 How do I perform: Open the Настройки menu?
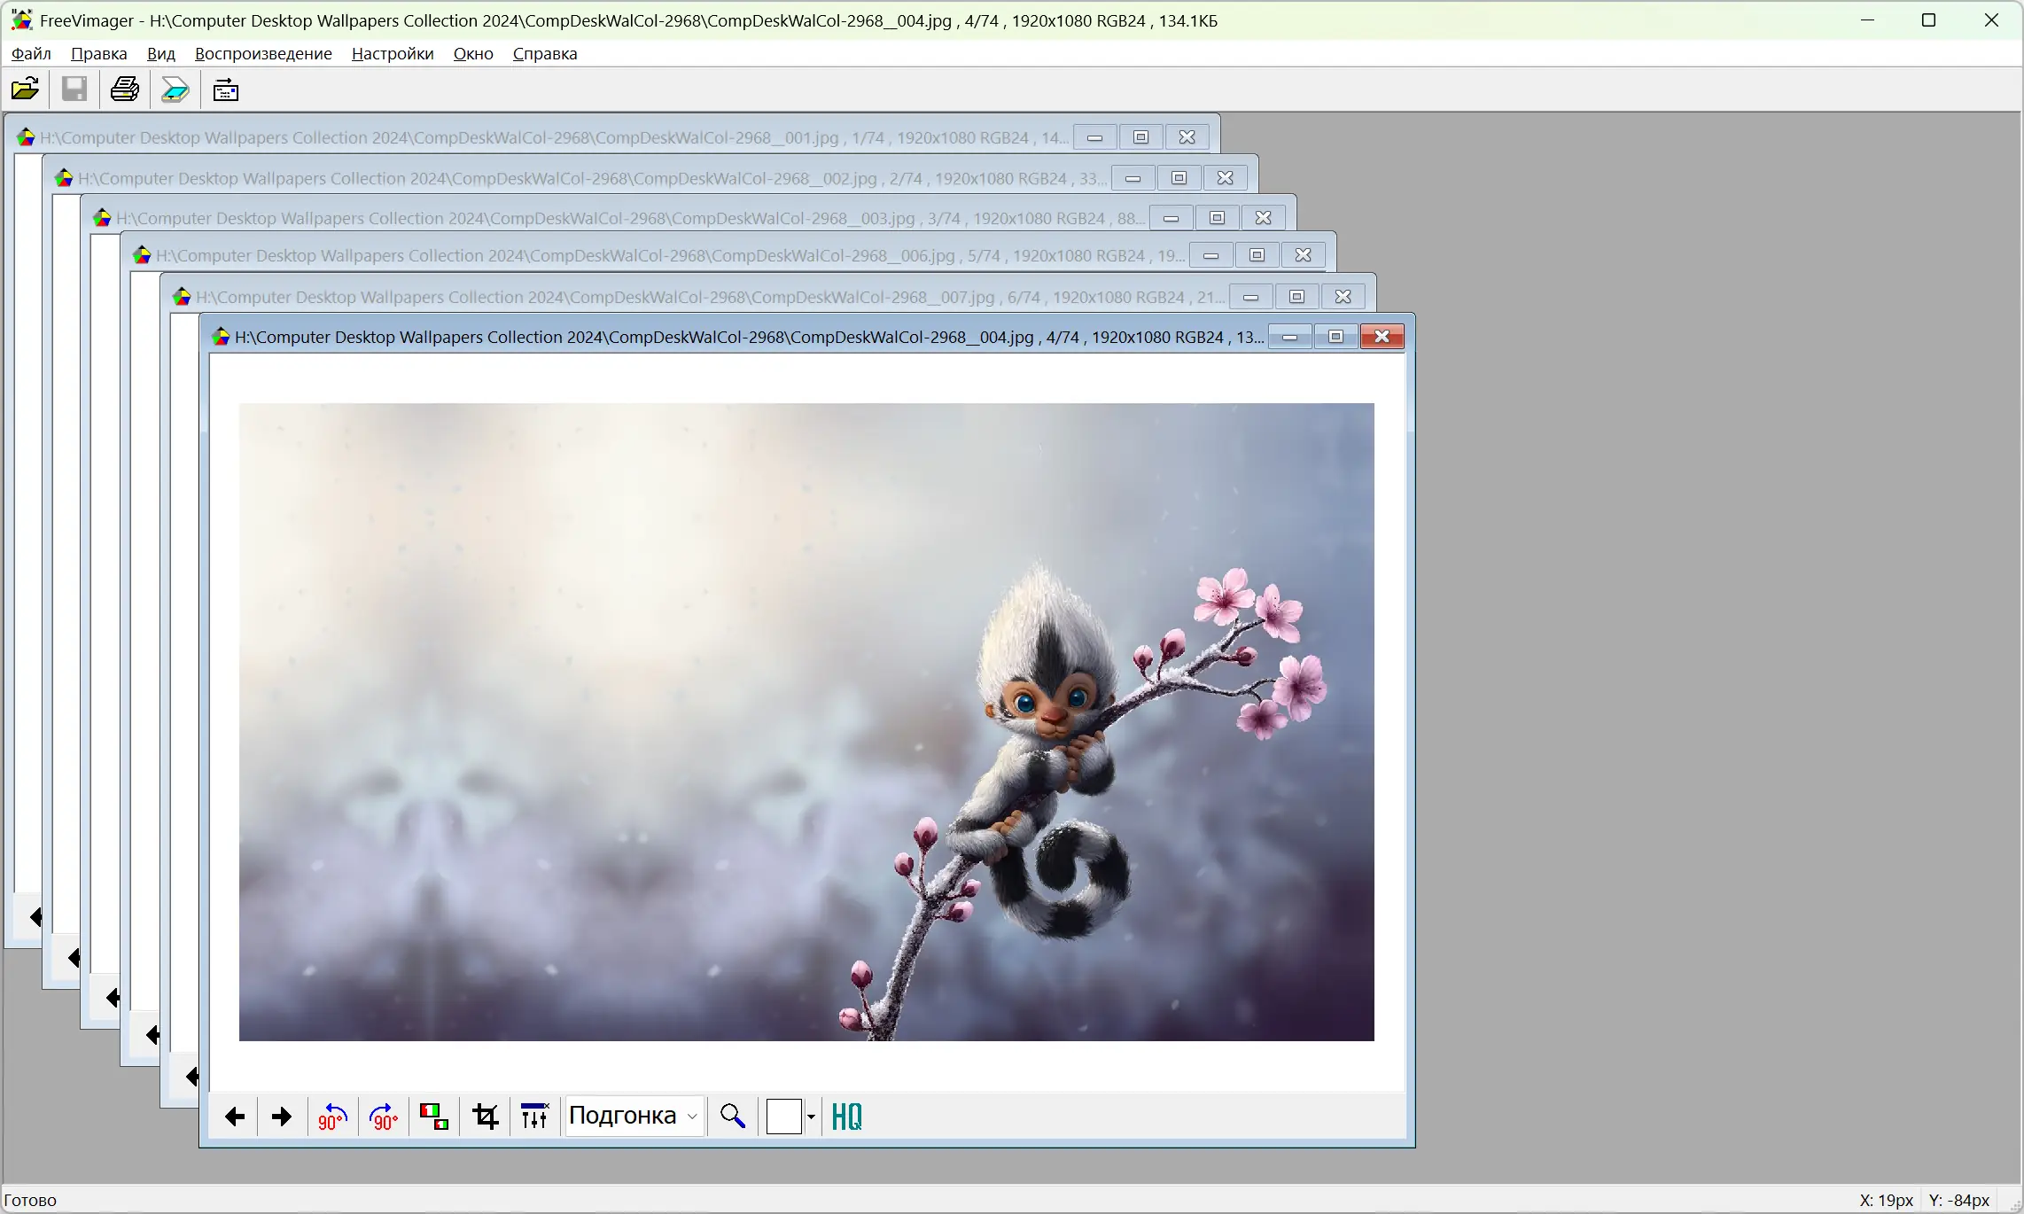(x=393, y=53)
